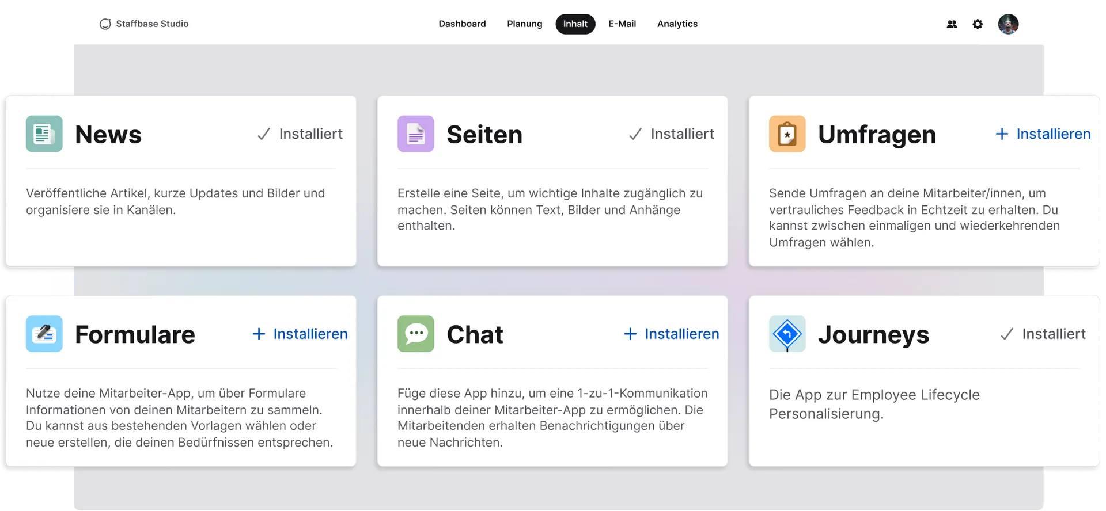Image resolution: width=1106 pixels, height=511 pixels.
Task: Select the Journeys signpost icon
Action: point(787,334)
